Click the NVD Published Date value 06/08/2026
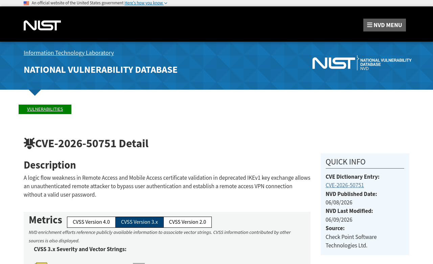Image resolution: width=433 pixels, height=264 pixels. 339,203
